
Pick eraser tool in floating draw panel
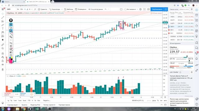pyautogui.click(x=11, y=37)
